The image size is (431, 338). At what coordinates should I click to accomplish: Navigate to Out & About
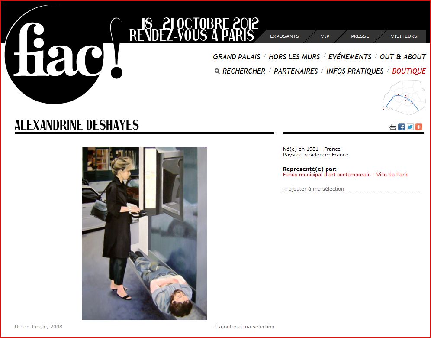click(x=403, y=57)
